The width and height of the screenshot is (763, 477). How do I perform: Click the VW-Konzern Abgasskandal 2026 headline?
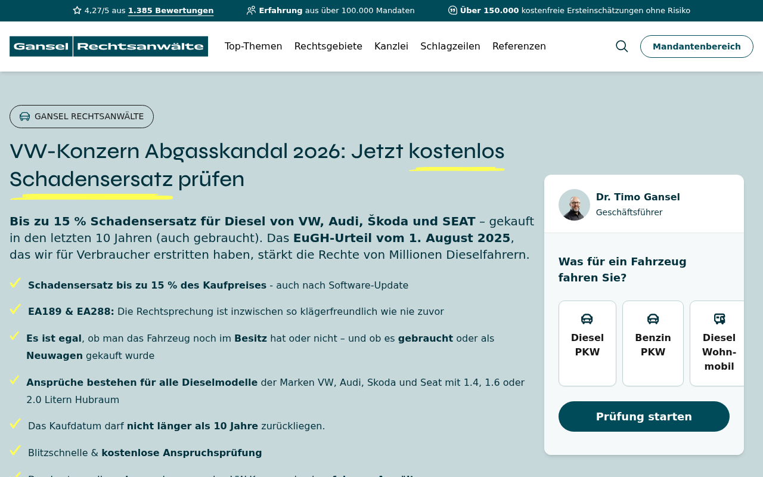coord(257,165)
